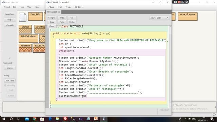Click the Compile button in BlueJ sidebar
217x122 pixels.
10,25
